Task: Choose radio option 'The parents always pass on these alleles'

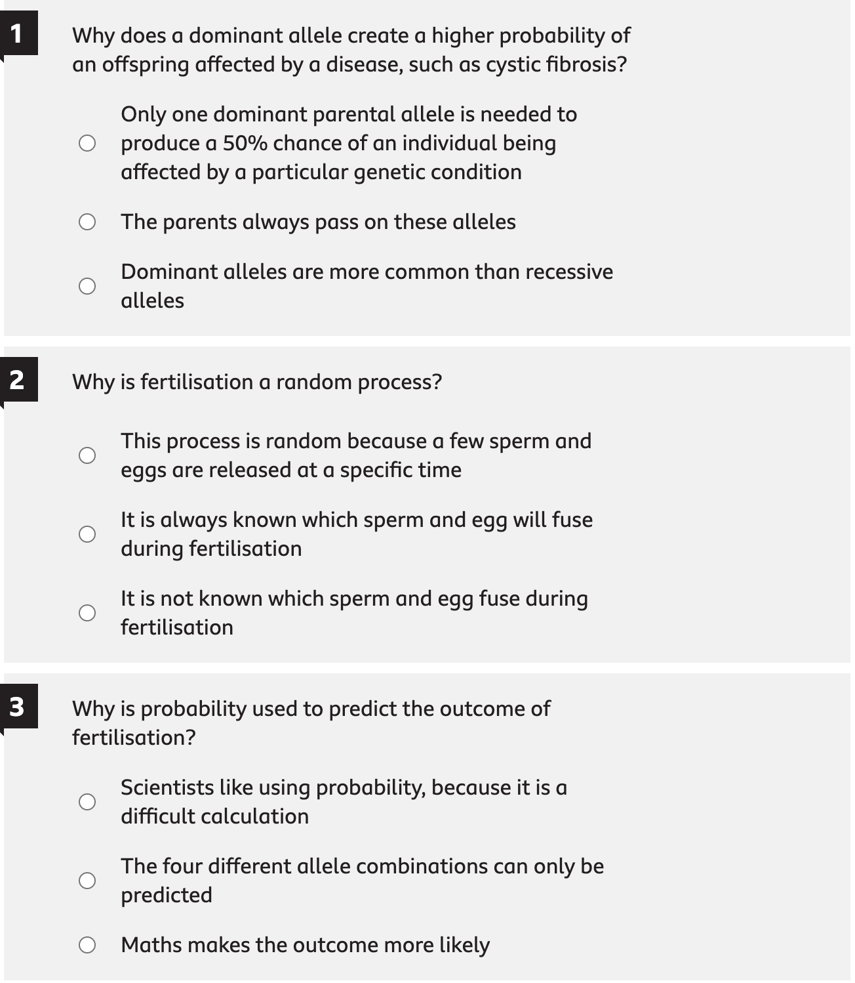Action: pyautogui.click(x=87, y=222)
